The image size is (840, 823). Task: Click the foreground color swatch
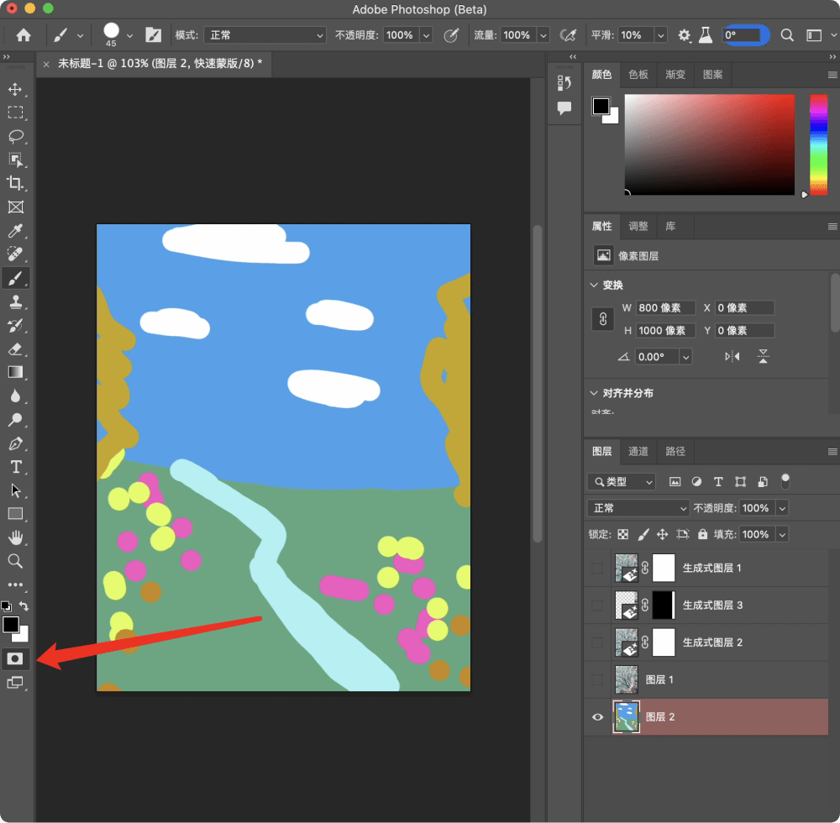(x=12, y=625)
